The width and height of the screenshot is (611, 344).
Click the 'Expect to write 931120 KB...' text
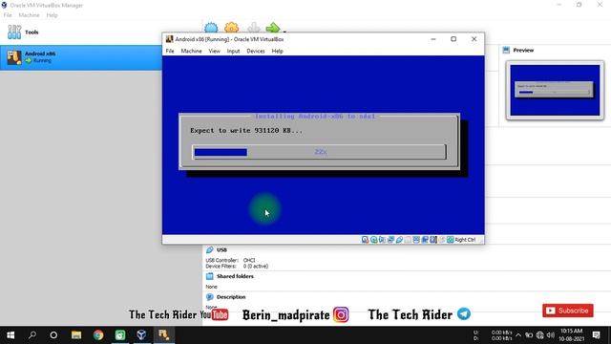[x=246, y=131]
